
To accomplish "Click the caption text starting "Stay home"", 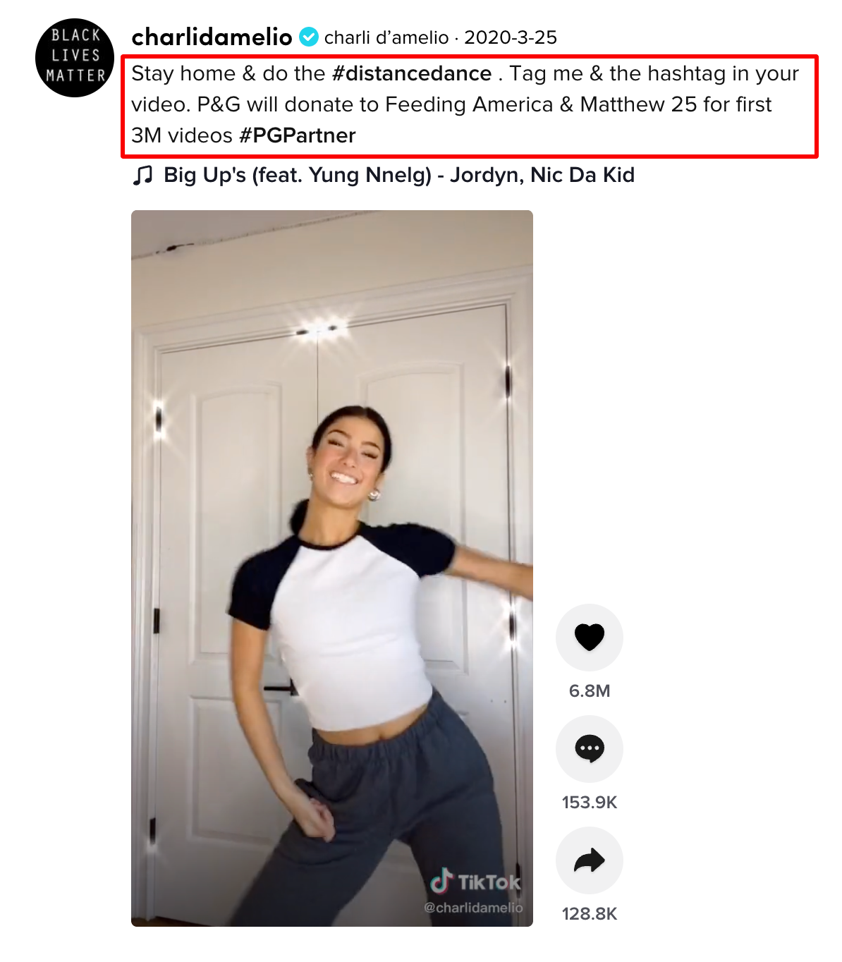I will (465, 104).
